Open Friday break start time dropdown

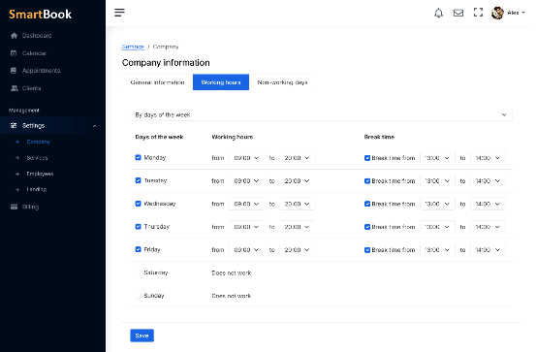(x=437, y=250)
